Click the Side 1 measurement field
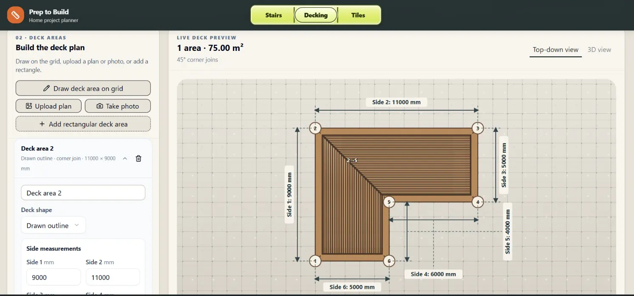Viewport: 634px width, 296px height. [53, 277]
